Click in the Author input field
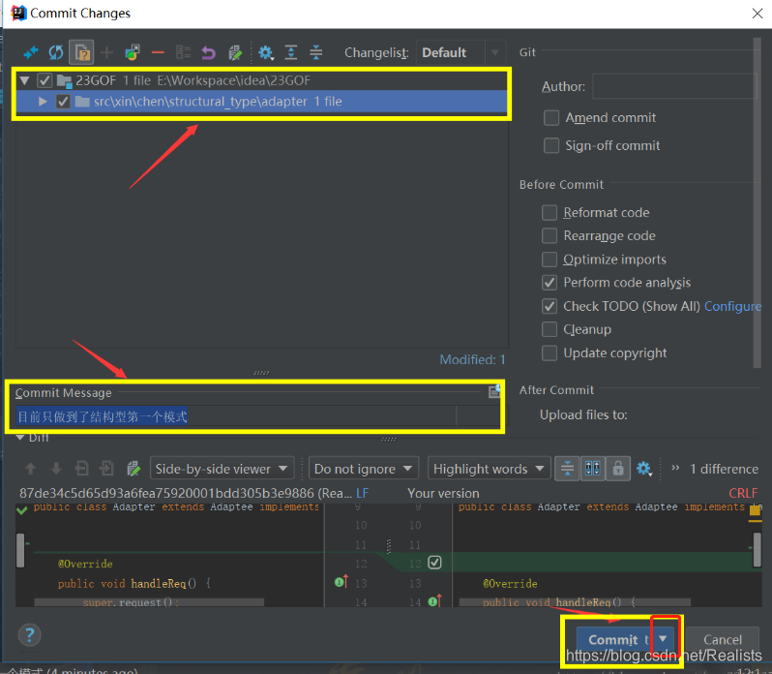The height and width of the screenshot is (674, 772). [x=674, y=86]
